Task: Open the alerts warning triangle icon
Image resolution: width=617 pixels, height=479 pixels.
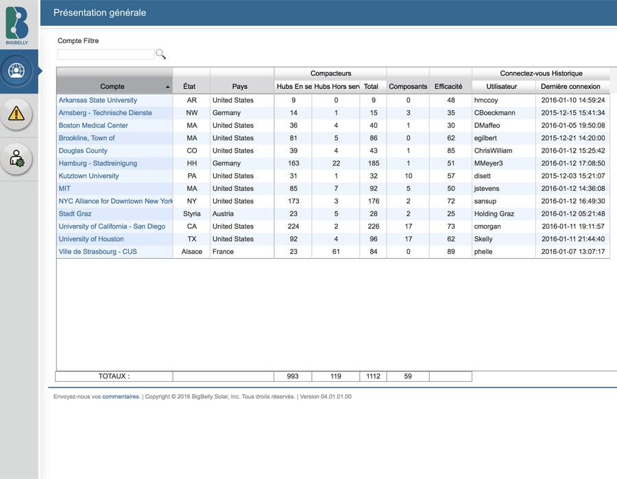Action: [x=16, y=114]
